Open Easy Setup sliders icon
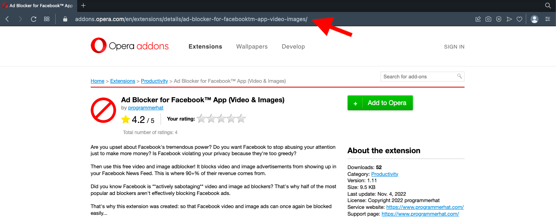This screenshot has width=556, height=220. (548, 19)
